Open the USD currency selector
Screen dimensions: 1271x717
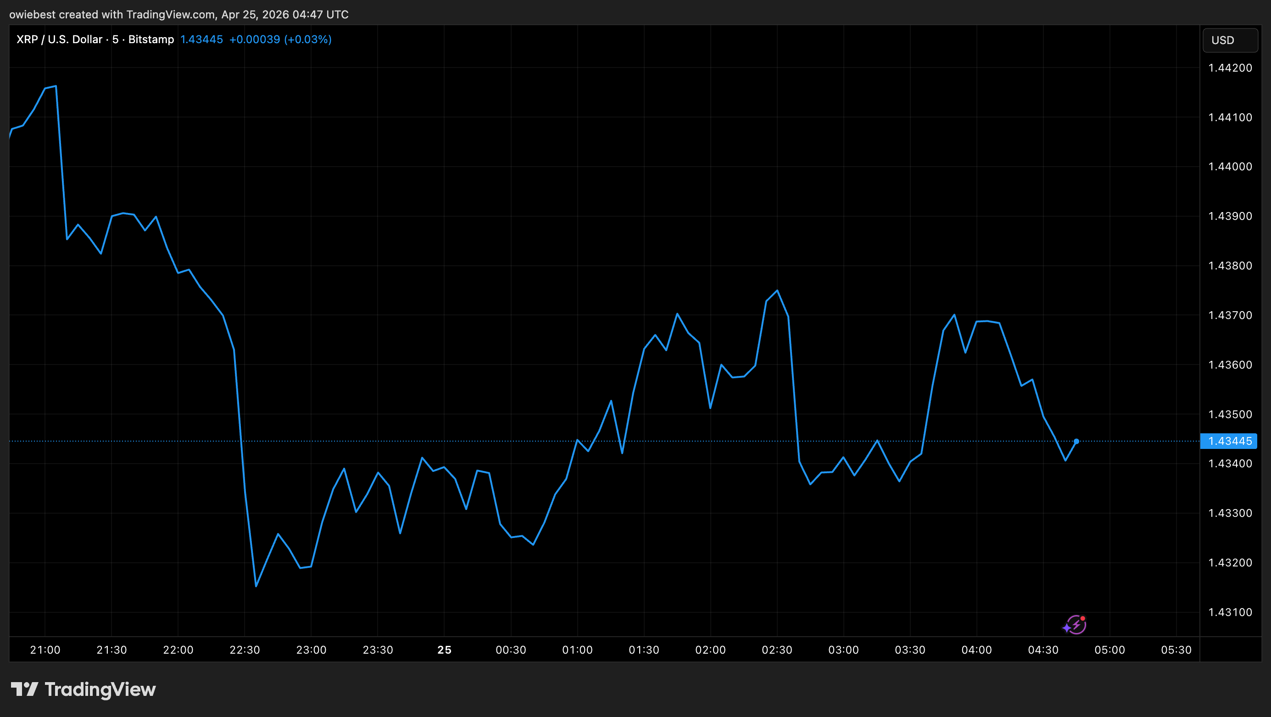1230,40
